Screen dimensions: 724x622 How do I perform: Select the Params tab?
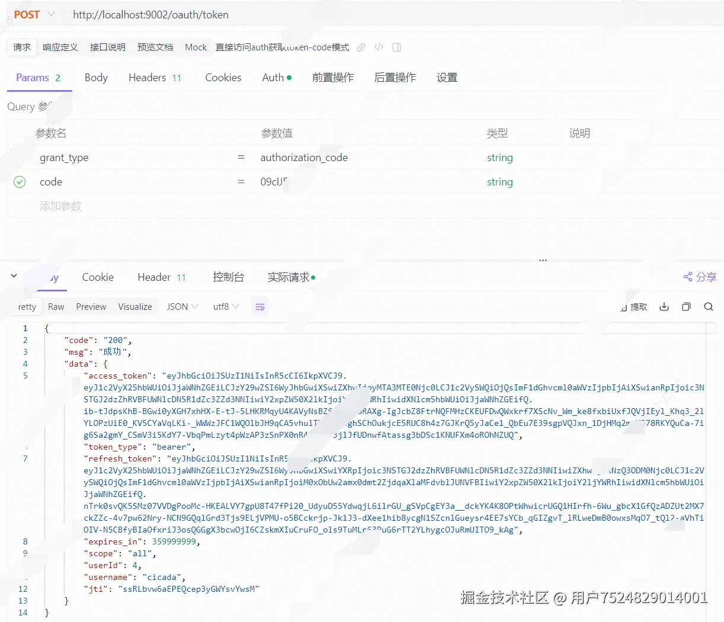[x=39, y=78]
